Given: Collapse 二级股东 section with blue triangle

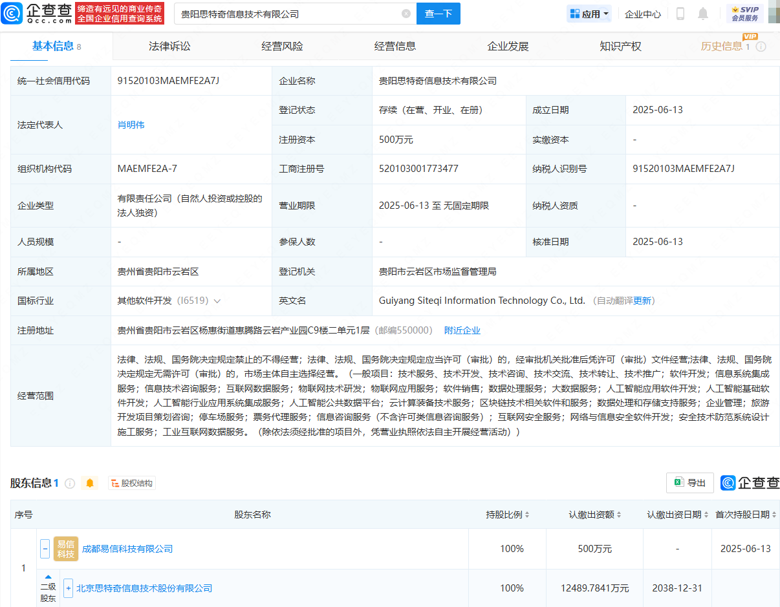Looking at the screenshot, I should tap(48, 576).
